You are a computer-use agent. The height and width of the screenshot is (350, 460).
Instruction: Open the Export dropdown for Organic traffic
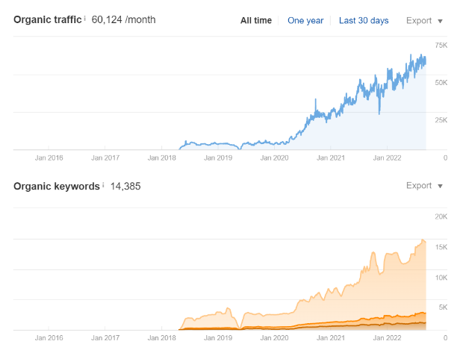point(424,21)
